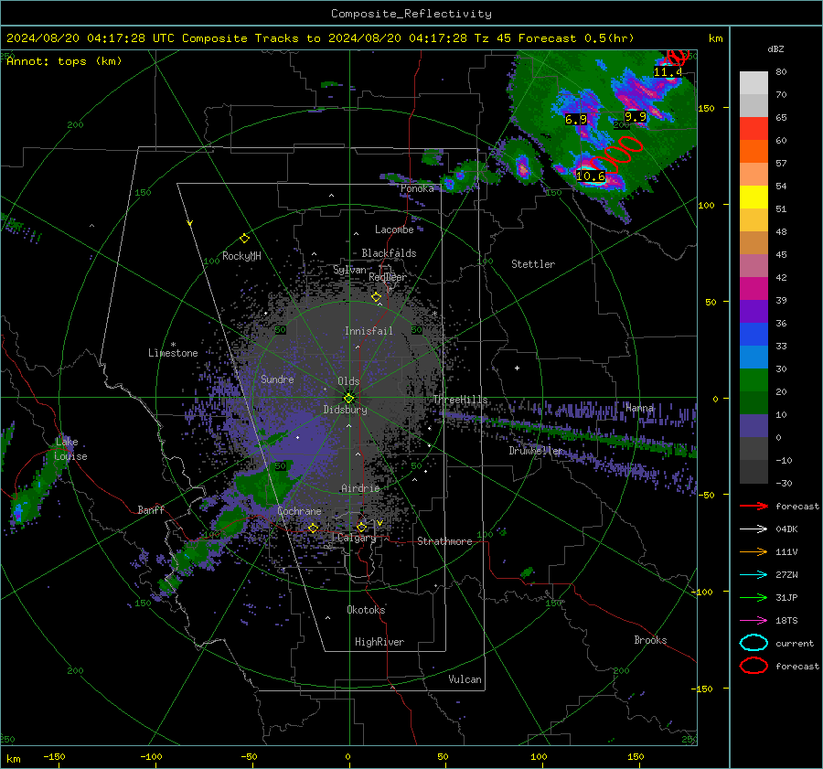Select the yellow diamond marker below RedDeer
Viewport: 823px width, 769px height.
(x=377, y=297)
